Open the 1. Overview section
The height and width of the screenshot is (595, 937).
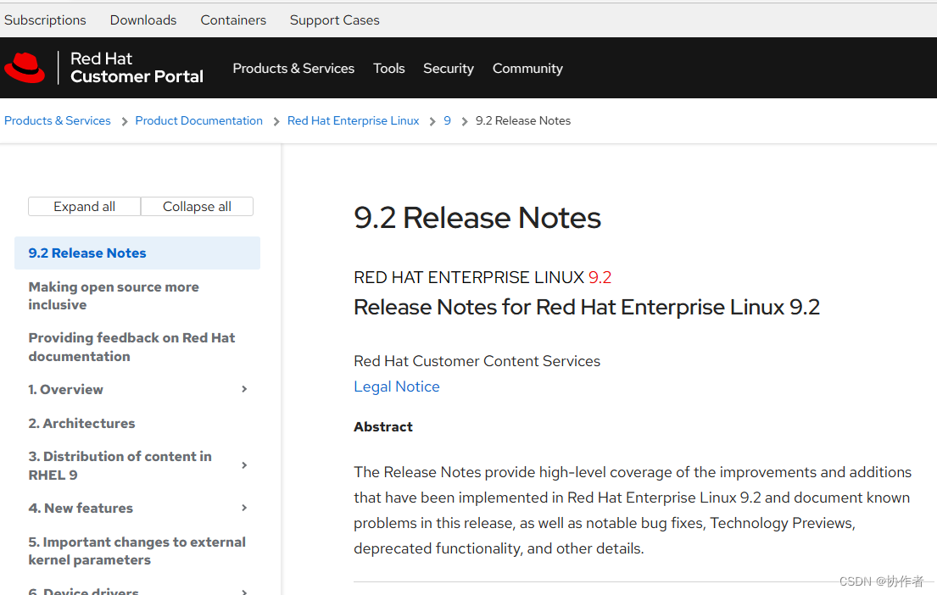pyautogui.click(x=66, y=390)
